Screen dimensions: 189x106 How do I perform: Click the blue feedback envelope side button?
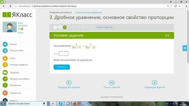point(185,48)
